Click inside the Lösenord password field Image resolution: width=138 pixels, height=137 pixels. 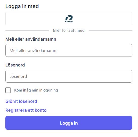coord(69,76)
